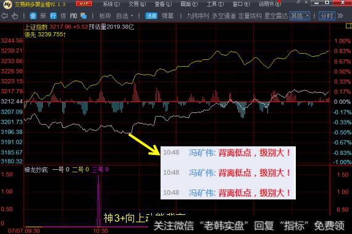Click the highlighted 选股 button
The height and width of the screenshot is (234, 352).
151,15
